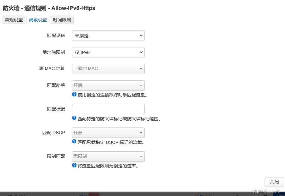285x196 pixels.
Task: Click the chevron on the 仅 IPv6 selector
Action: click(141, 52)
